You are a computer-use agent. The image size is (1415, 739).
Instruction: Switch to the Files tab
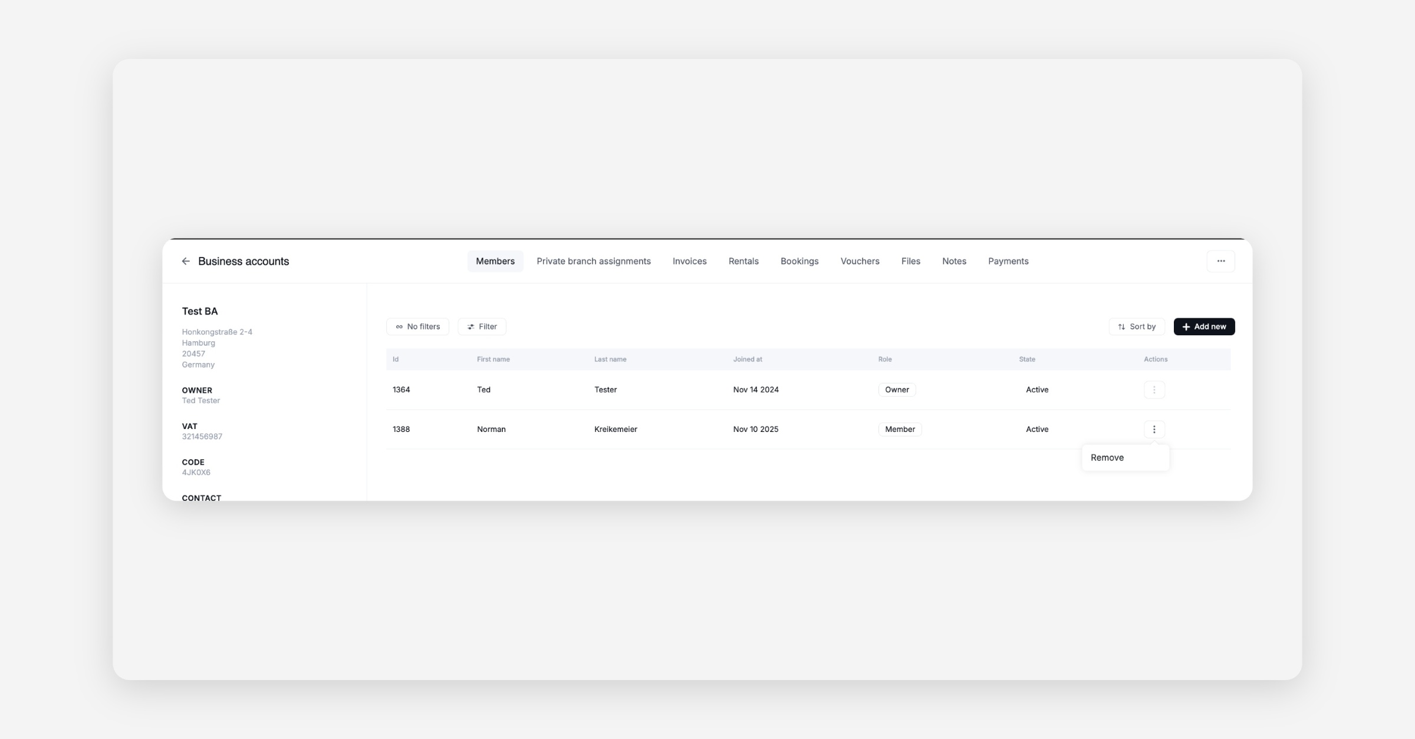pyautogui.click(x=910, y=261)
